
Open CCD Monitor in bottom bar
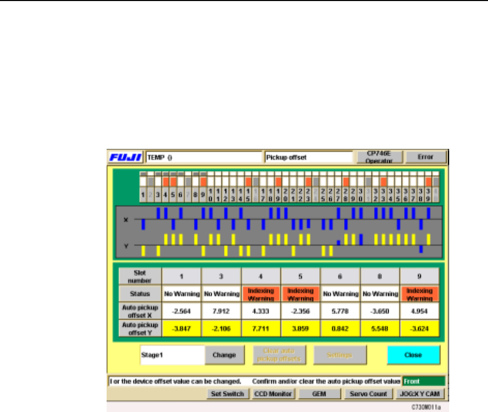click(x=273, y=394)
